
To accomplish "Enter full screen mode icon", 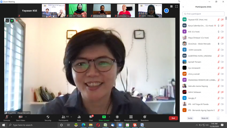I will (176, 6).
